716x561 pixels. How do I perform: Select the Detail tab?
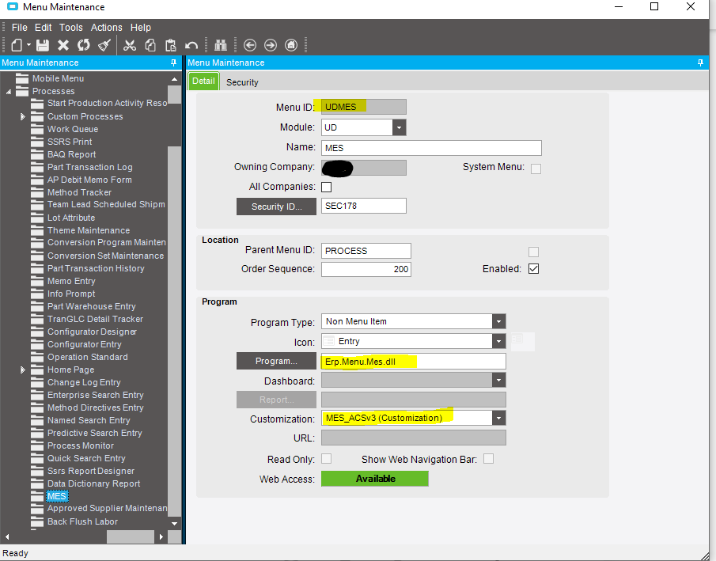point(203,81)
